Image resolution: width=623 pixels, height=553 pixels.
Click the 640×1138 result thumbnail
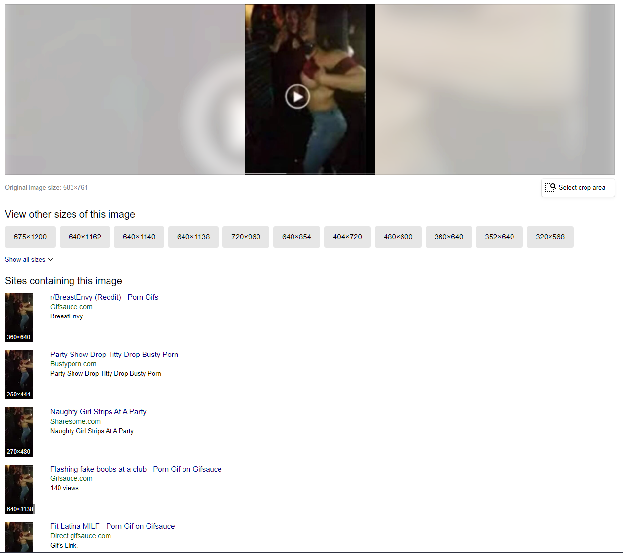[19, 489]
